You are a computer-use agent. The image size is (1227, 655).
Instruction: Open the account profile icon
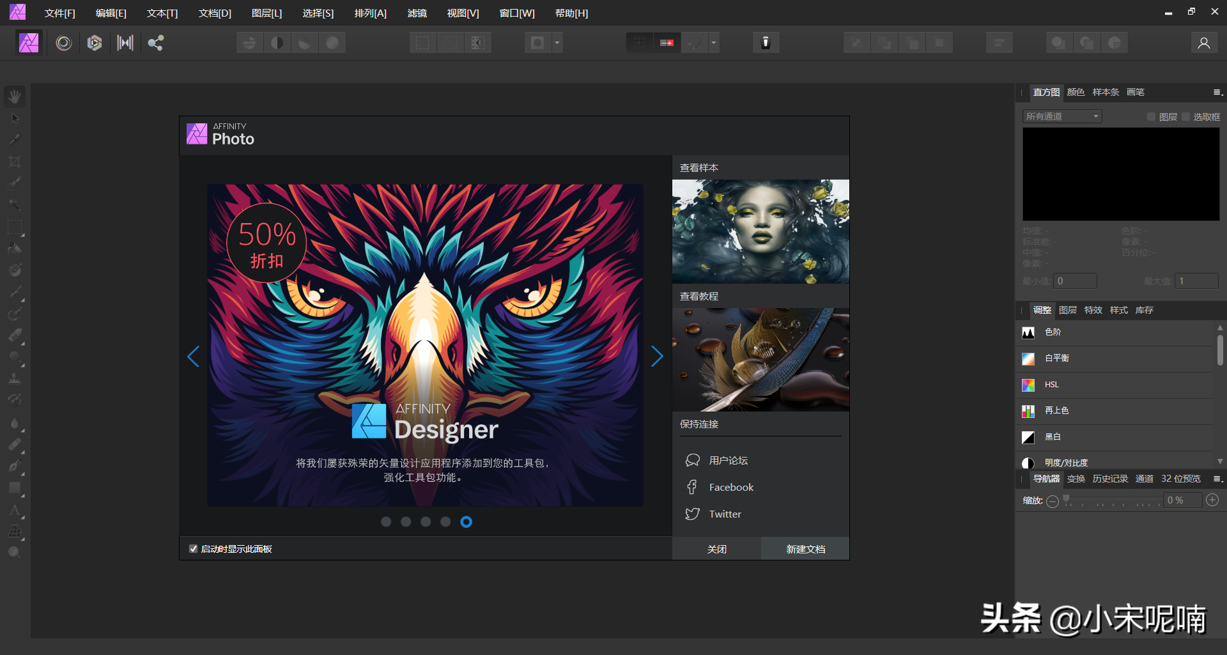pyautogui.click(x=1204, y=43)
